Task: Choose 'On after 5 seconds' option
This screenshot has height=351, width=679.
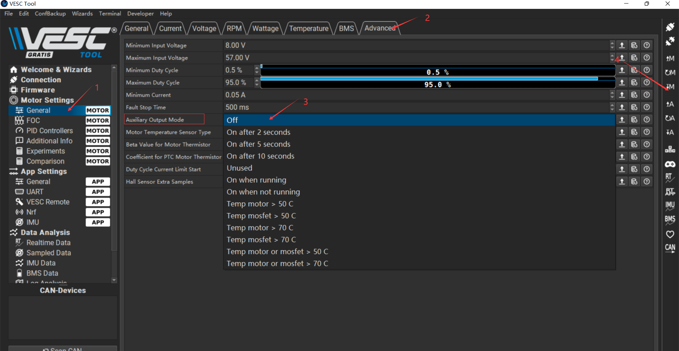Action: [419, 144]
